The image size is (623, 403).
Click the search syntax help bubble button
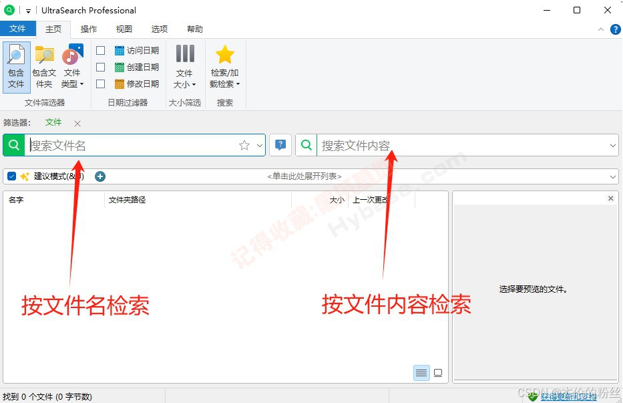coord(280,145)
